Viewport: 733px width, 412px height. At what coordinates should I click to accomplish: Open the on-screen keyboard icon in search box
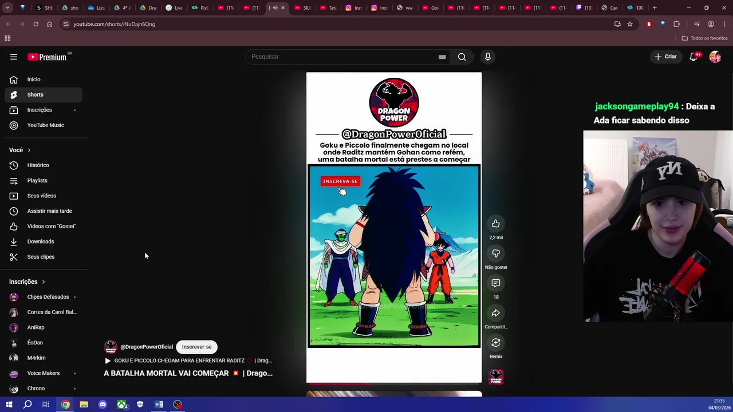pos(442,57)
